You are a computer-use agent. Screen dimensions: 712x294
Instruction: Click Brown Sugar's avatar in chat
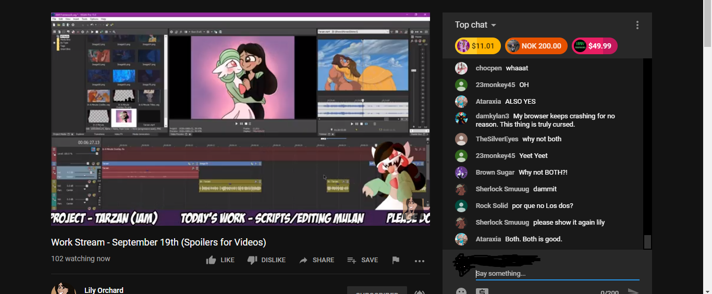(461, 173)
